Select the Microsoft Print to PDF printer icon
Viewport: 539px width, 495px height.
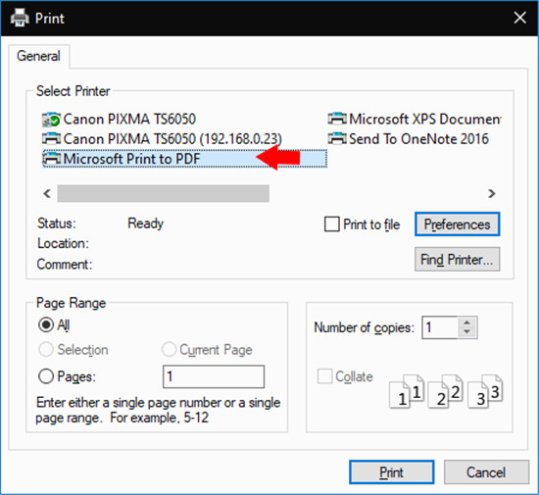pyautogui.click(x=51, y=159)
